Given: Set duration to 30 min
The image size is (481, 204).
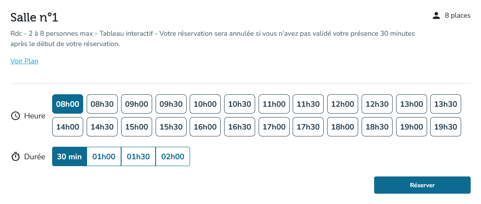Looking at the screenshot, I should tap(69, 157).
